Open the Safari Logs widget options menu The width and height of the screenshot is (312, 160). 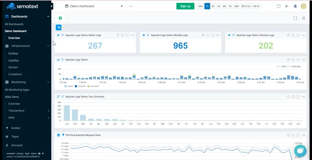(133, 35)
